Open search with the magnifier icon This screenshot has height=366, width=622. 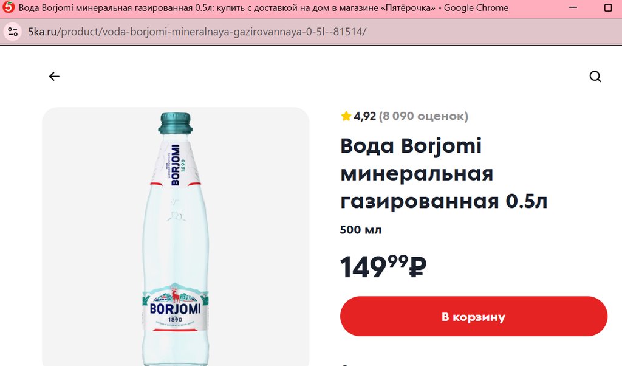pyautogui.click(x=595, y=77)
